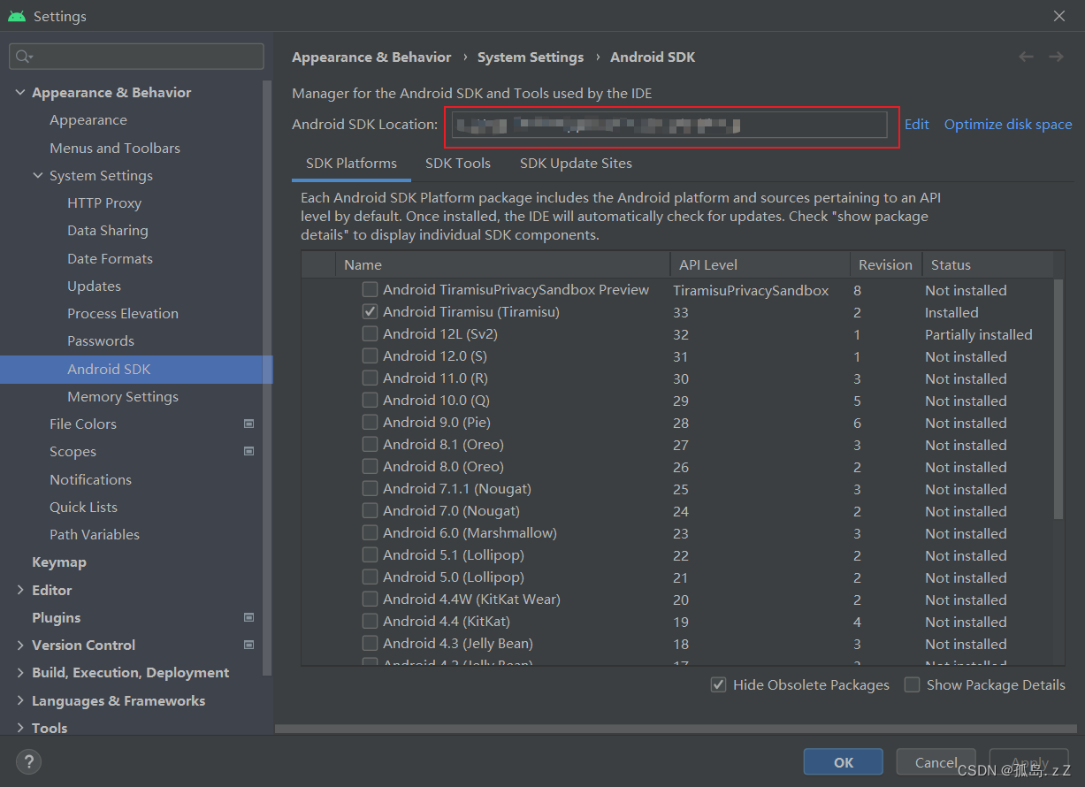1085x787 pixels.
Task: Sort by the API Level column header
Action: [x=760, y=265]
